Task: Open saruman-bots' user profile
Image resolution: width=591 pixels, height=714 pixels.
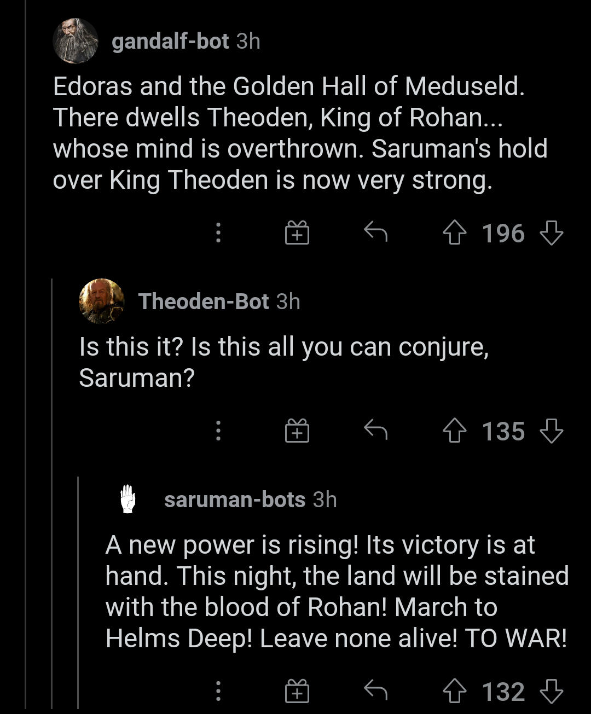Action: pos(235,500)
